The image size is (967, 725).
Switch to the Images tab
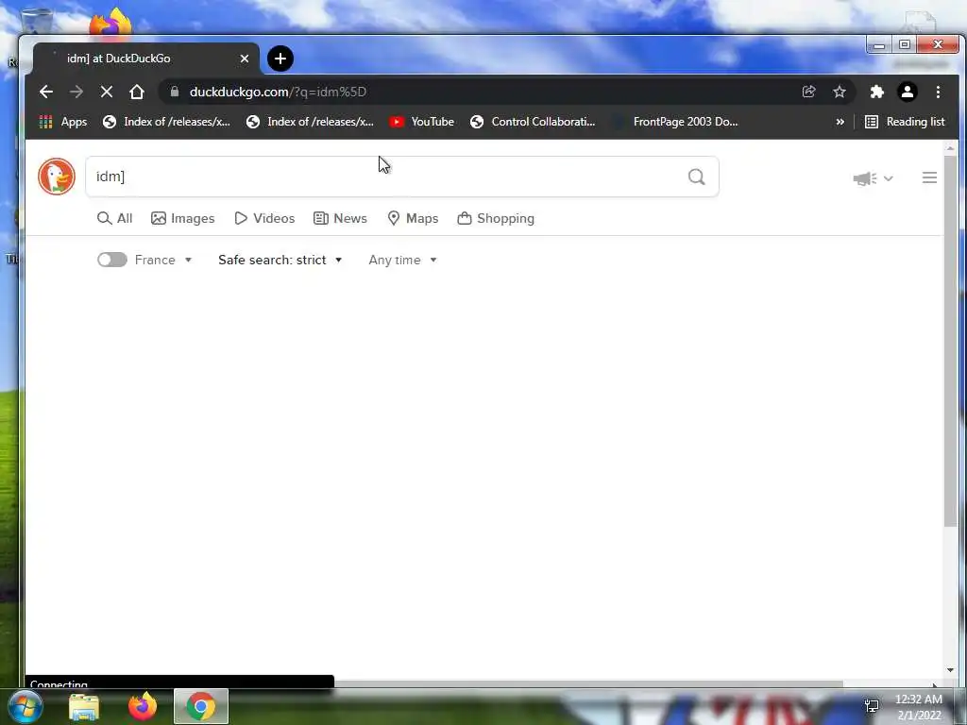(182, 218)
